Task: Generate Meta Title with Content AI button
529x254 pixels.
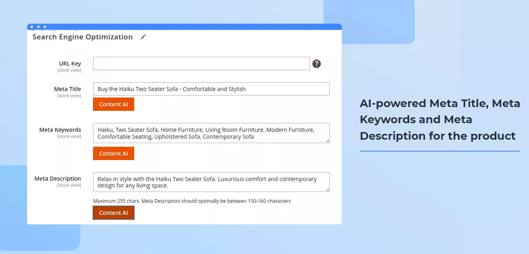Action: click(x=113, y=104)
